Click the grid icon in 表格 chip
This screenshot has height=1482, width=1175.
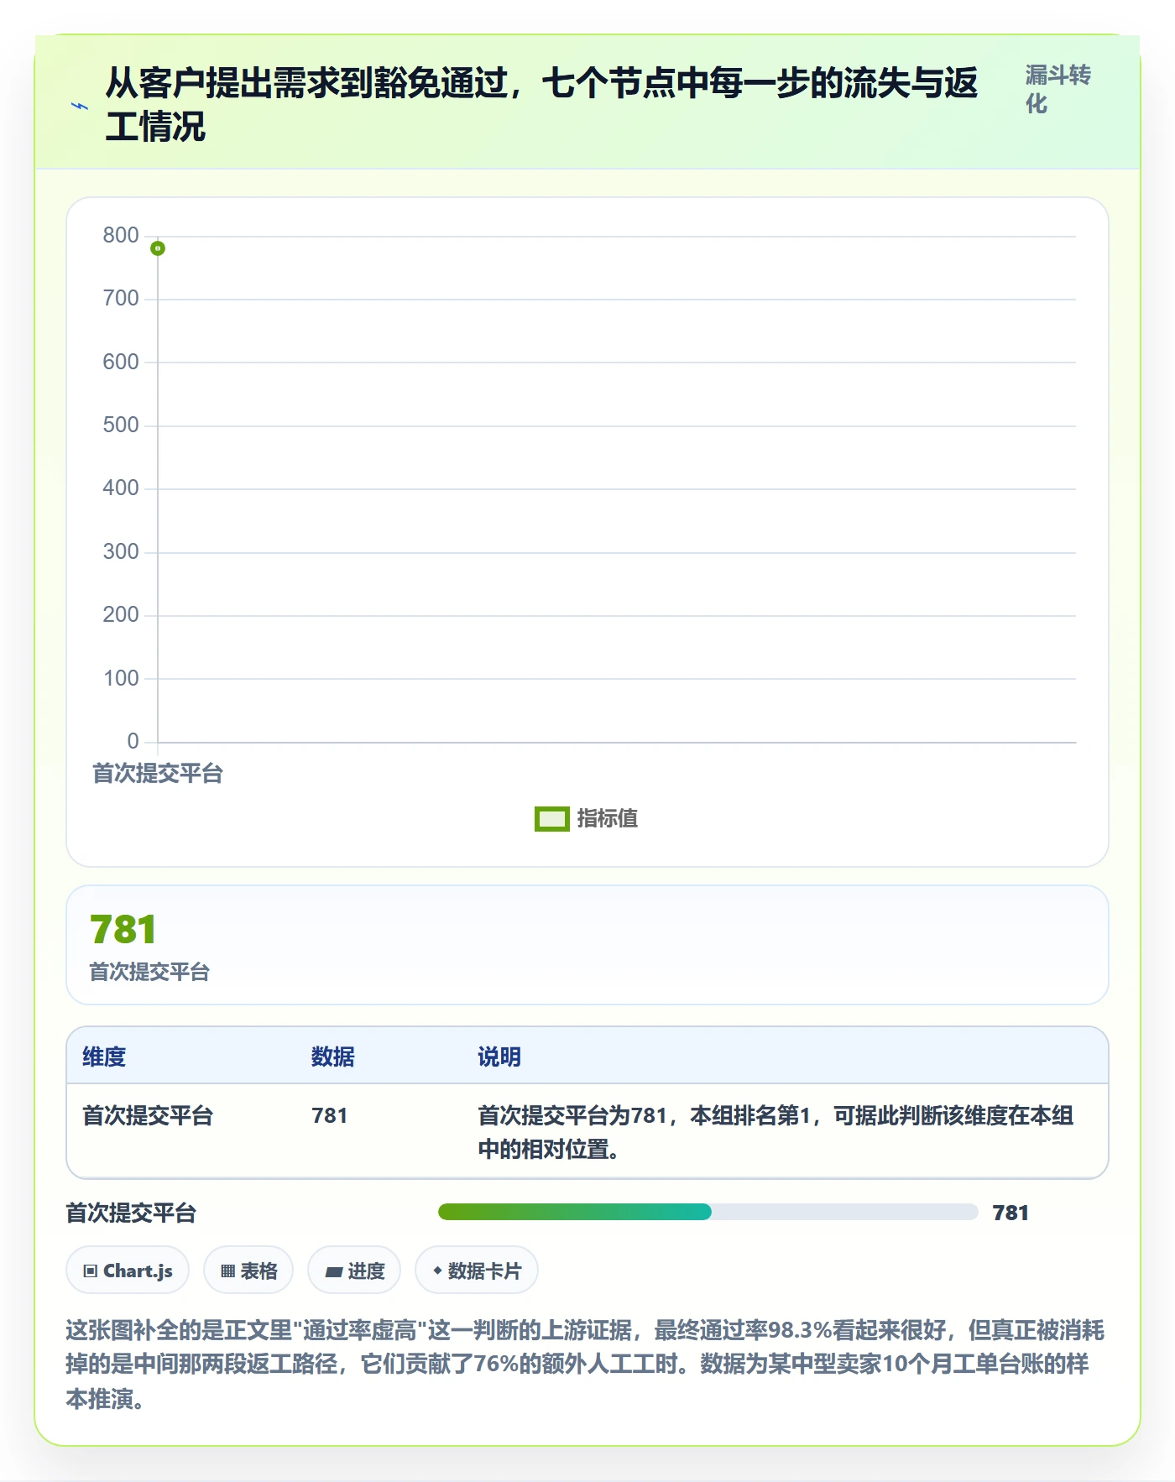[x=227, y=1271]
